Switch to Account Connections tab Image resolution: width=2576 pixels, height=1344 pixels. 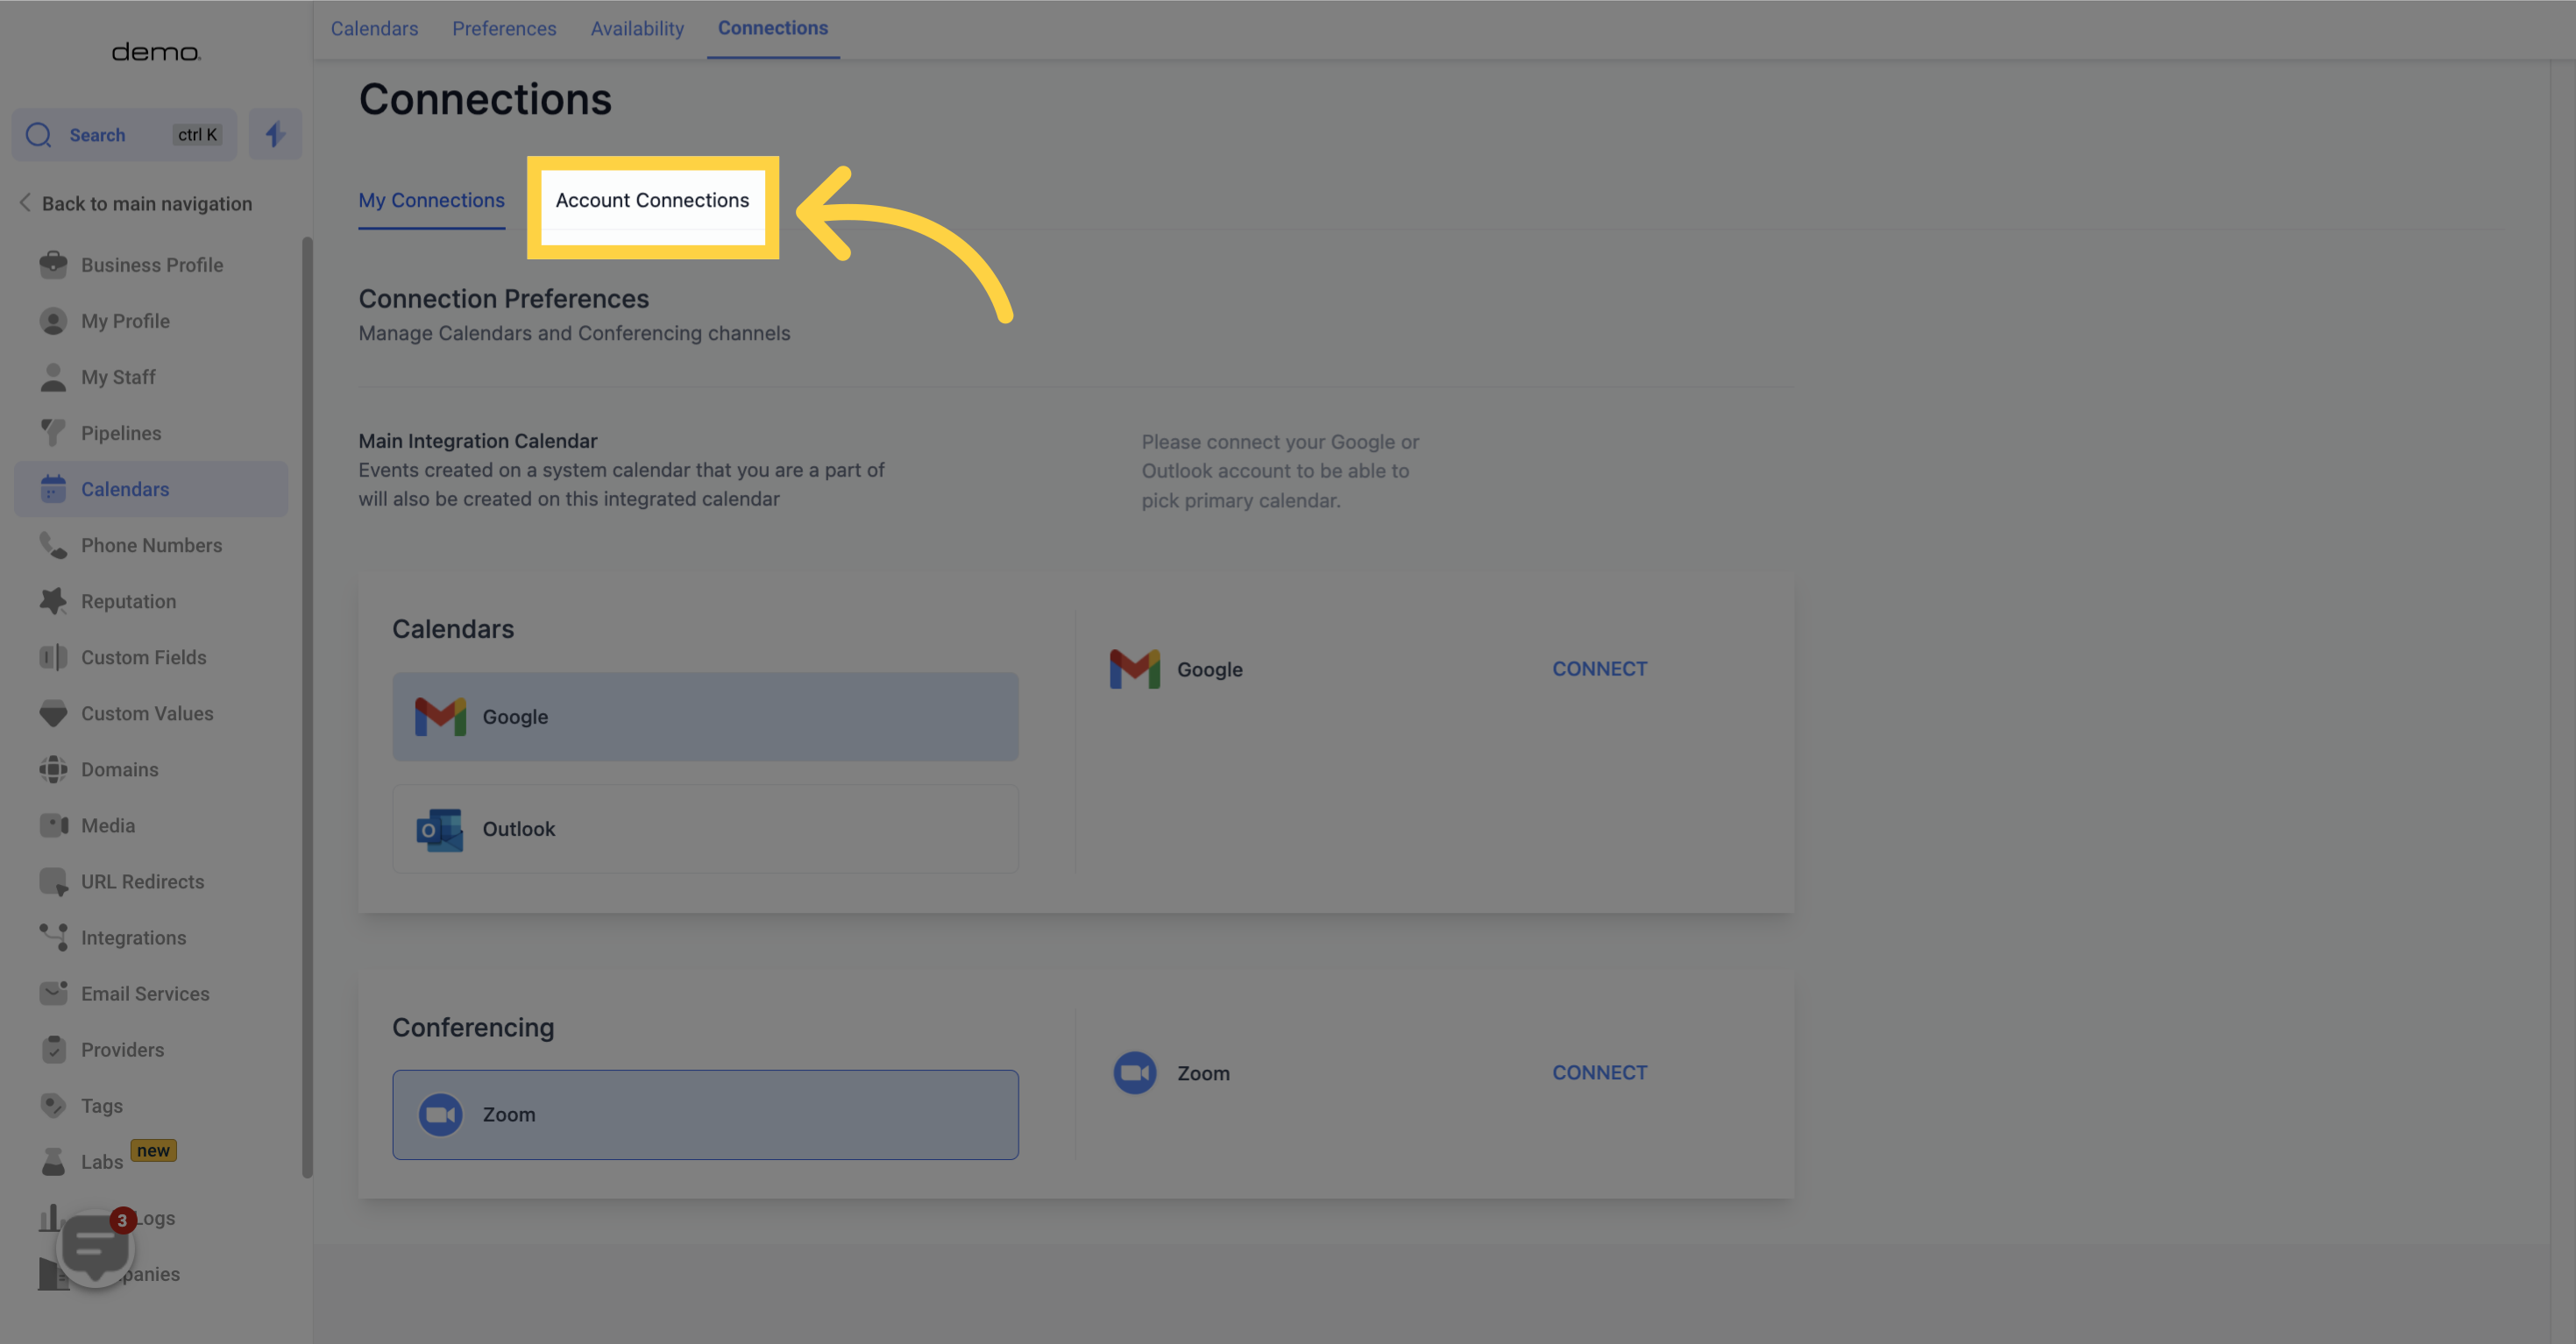(x=652, y=199)
